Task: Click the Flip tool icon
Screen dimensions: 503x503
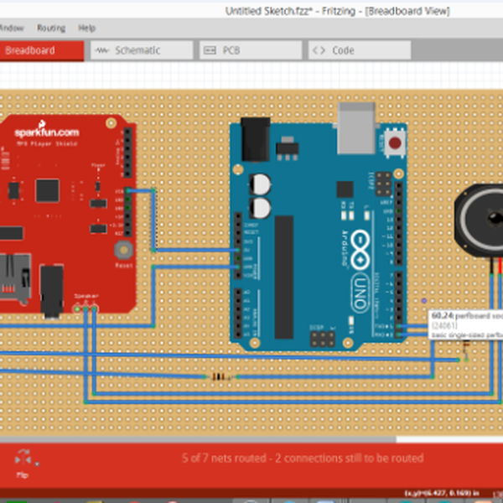Action: pyautogui.click(x=23, y=459)
